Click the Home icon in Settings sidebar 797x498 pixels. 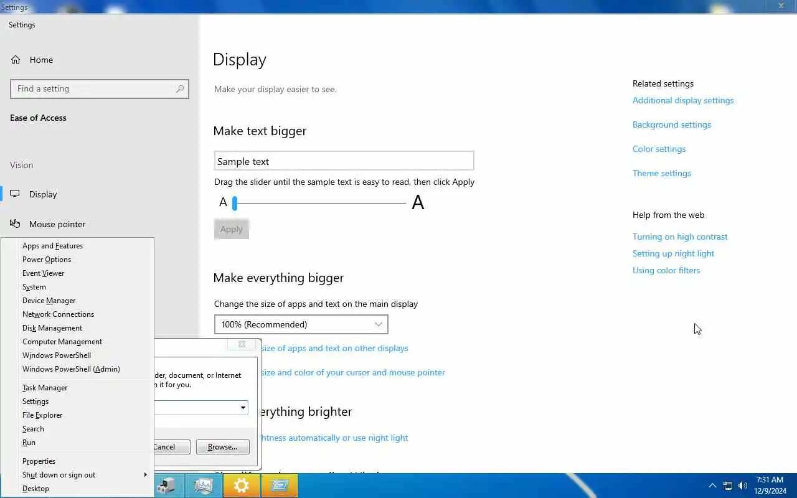16,60
